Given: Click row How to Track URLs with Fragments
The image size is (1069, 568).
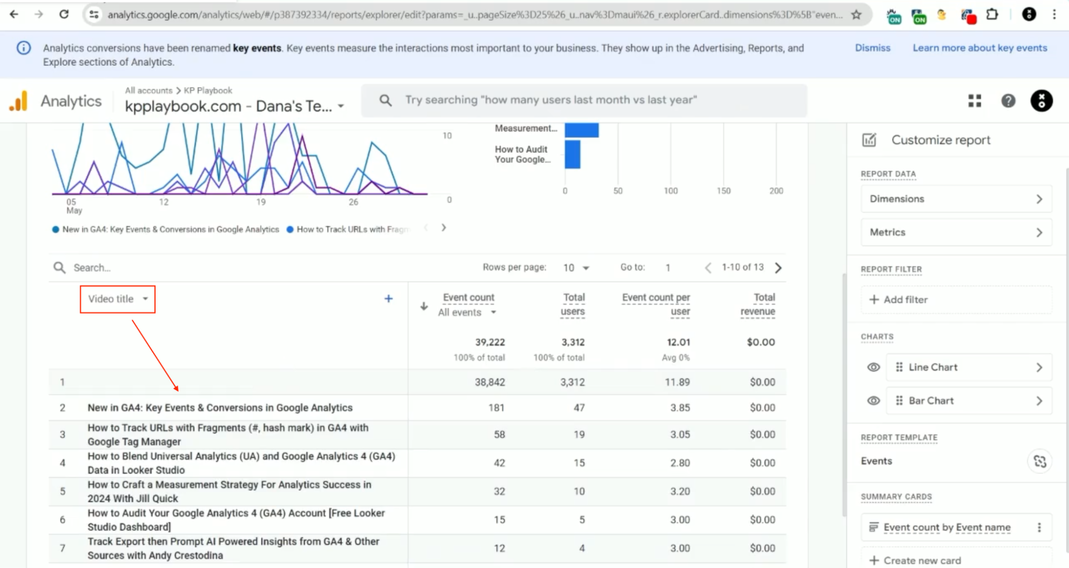Looking at the screenshot, I should click(x=417, y=435).
